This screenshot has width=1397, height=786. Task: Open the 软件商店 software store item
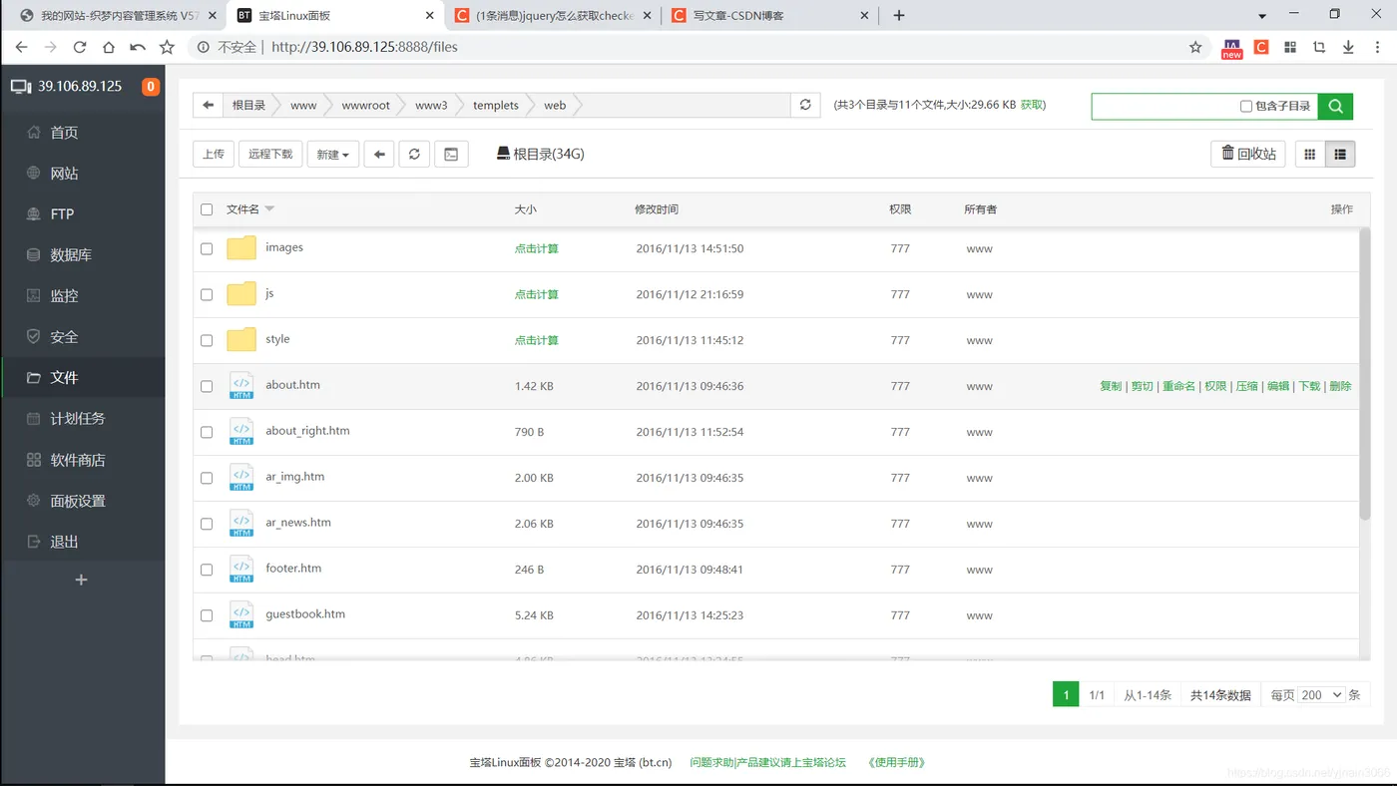pos(82,460)
